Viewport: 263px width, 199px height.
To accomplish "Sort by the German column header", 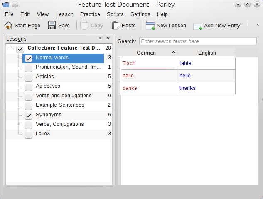I will tap(146, 53).
